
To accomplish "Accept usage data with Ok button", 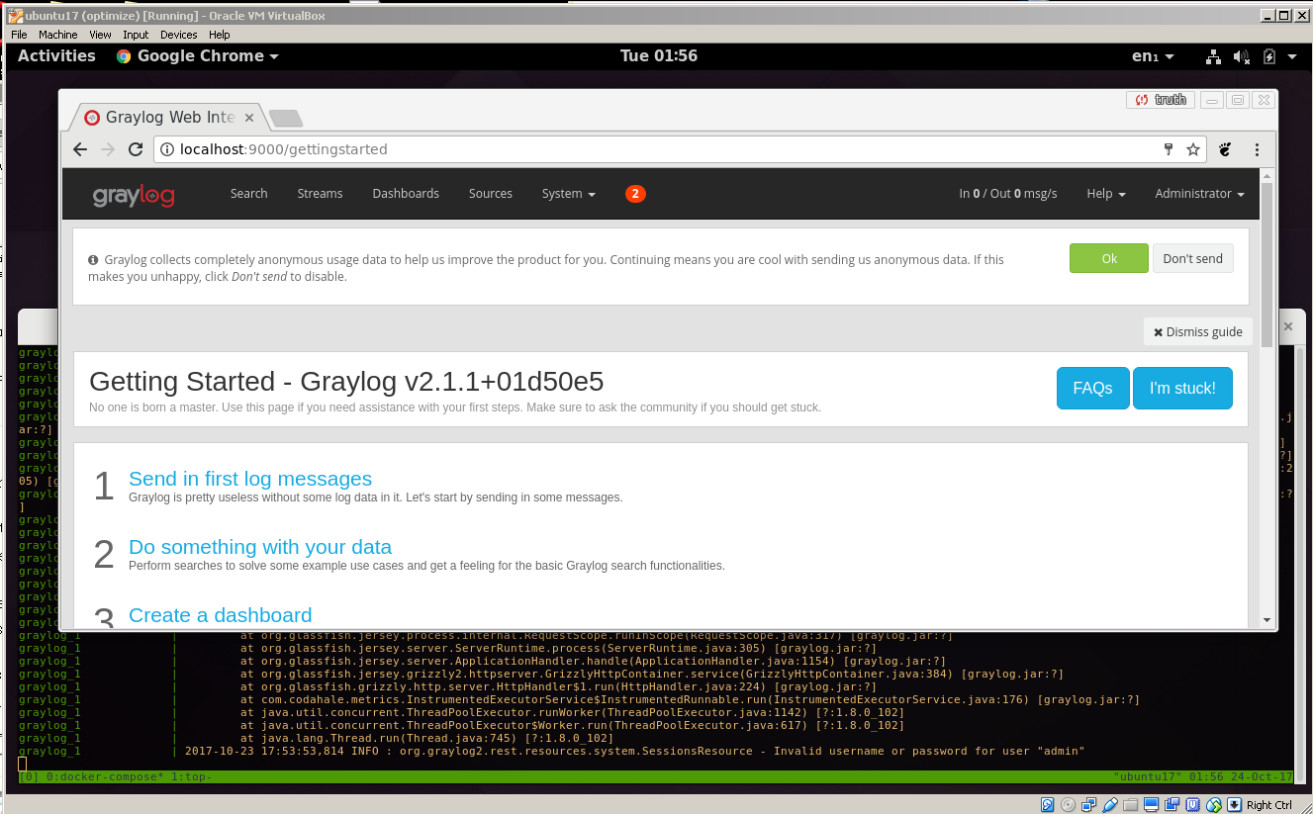I will tap(1109, 258).
